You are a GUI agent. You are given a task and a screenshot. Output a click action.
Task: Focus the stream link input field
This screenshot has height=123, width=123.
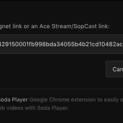click(x=61, y=44)
